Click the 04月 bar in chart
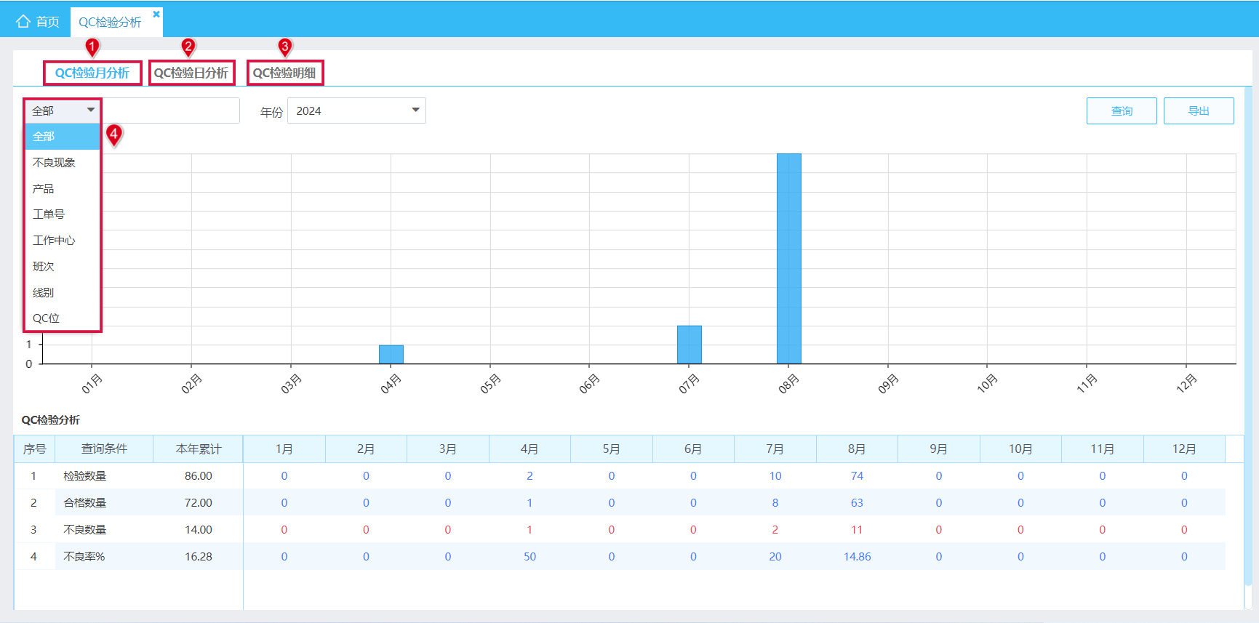The width and height of the screenshot is (1259, 623). coord(391,354)
